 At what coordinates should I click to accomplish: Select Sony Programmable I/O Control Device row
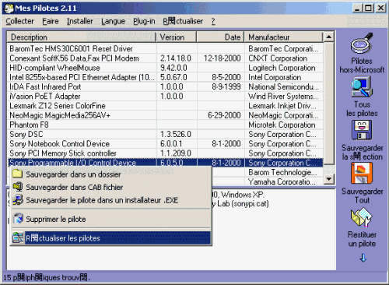point(165,163)
